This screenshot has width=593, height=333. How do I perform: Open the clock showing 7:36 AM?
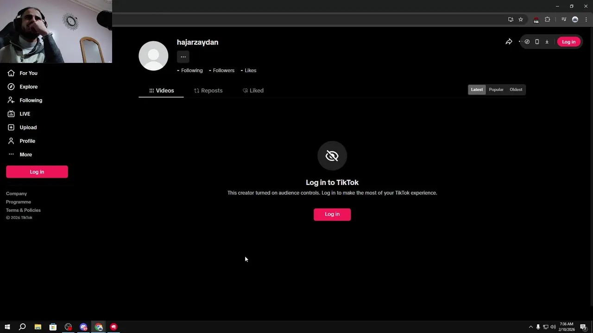567,327
